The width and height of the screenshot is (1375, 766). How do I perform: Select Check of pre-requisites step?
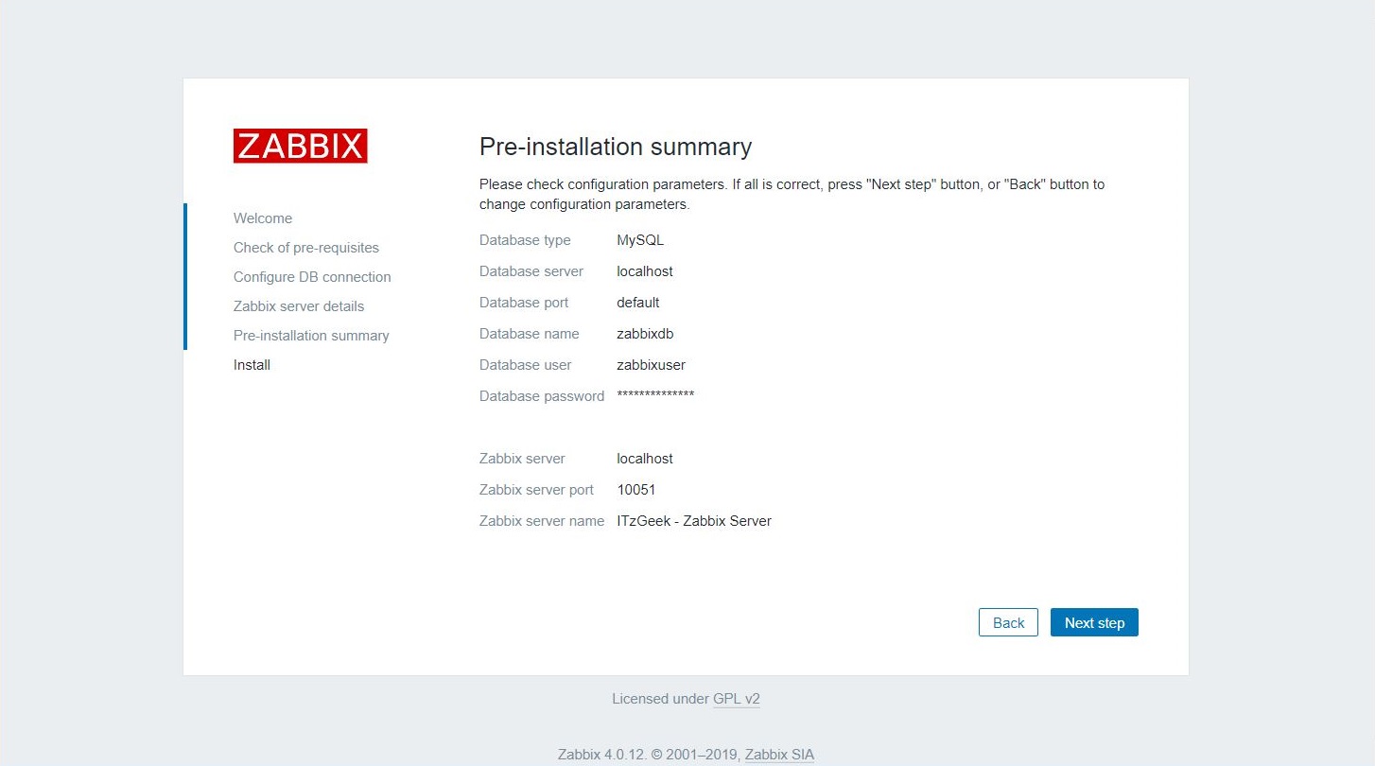[x=306, y=248]
